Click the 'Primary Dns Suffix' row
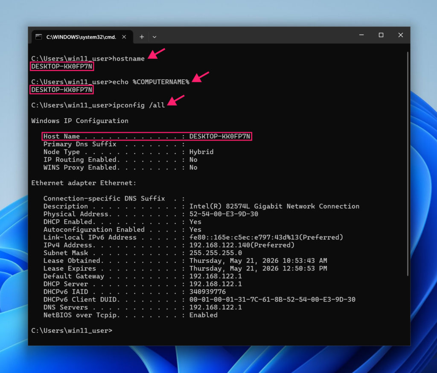 point(114,144)
